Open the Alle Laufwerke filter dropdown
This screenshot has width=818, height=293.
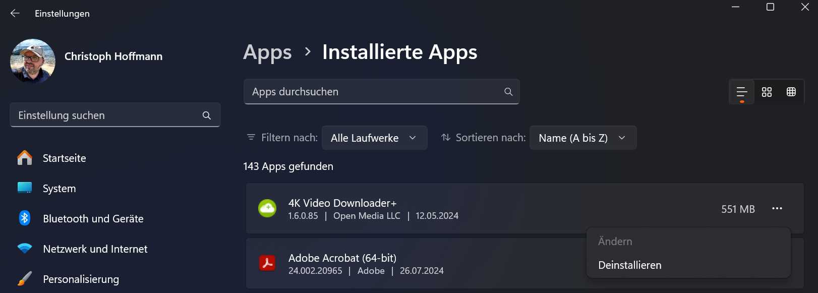tap(374, 138)
